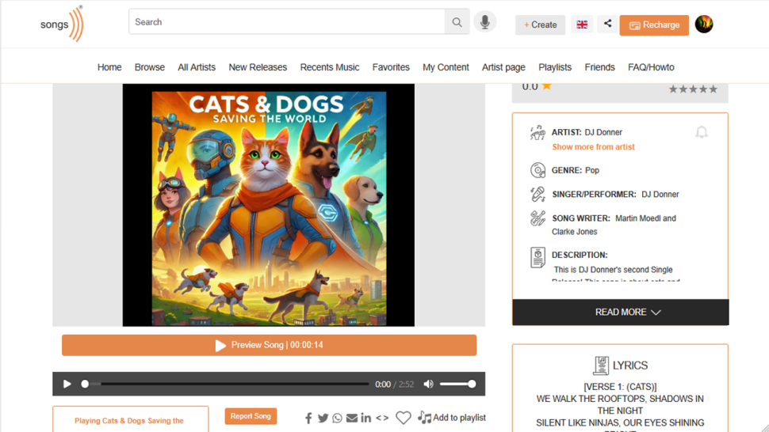Share song on Twitter
769x432 pixels.
[x=323, y=418]
